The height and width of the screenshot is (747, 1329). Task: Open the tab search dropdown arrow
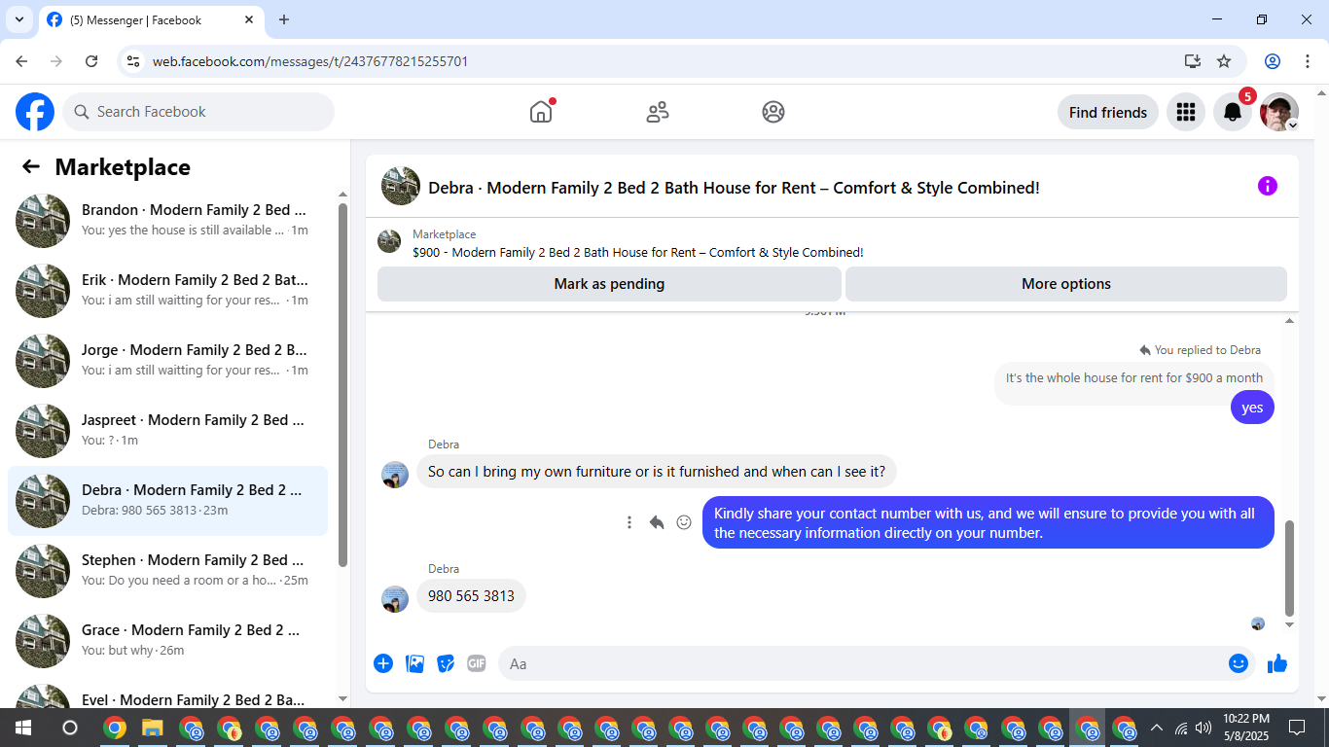click(18, 19)
